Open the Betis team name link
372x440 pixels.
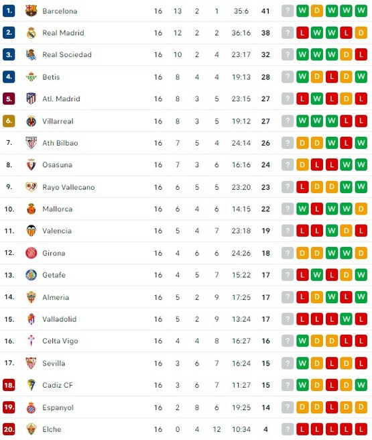pos(51,77)
